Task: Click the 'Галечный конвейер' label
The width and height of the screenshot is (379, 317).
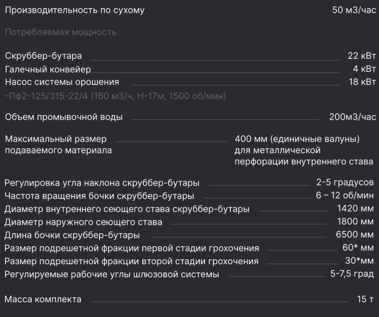Action: click(x=48, y=69)
